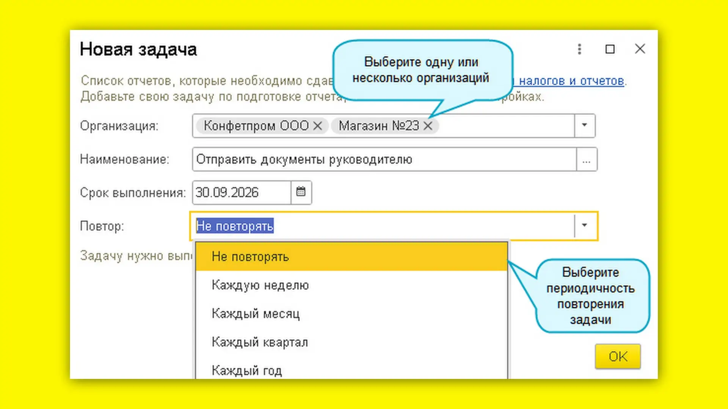This screenshot has width=728, height=409.
Task: Choose the Не повторять option
Action: click(351, 256)
